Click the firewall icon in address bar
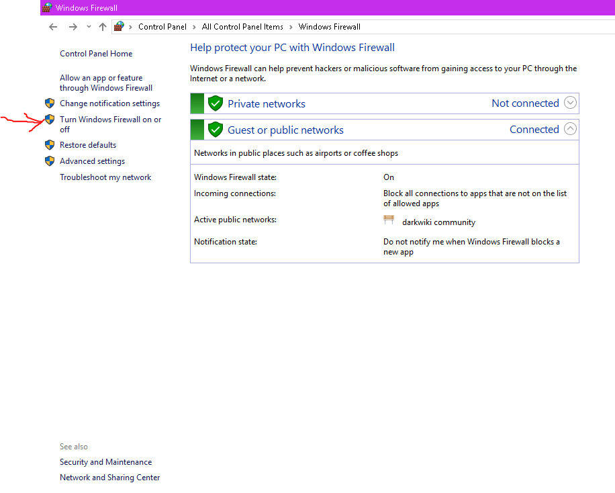 tap(119, 26)
